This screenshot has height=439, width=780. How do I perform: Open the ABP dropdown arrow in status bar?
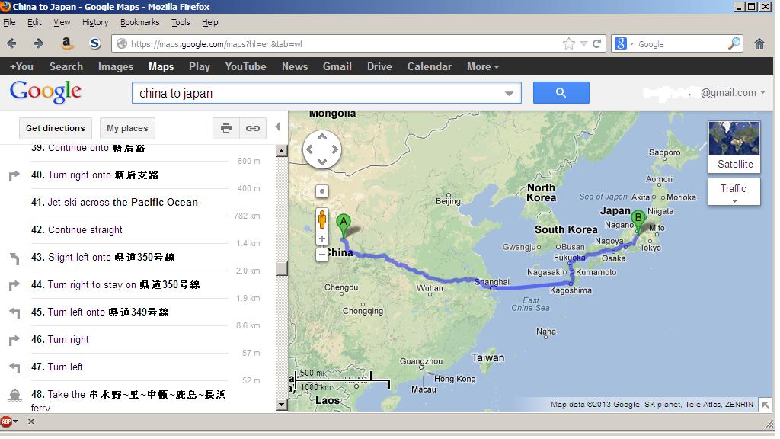(16, 421)
